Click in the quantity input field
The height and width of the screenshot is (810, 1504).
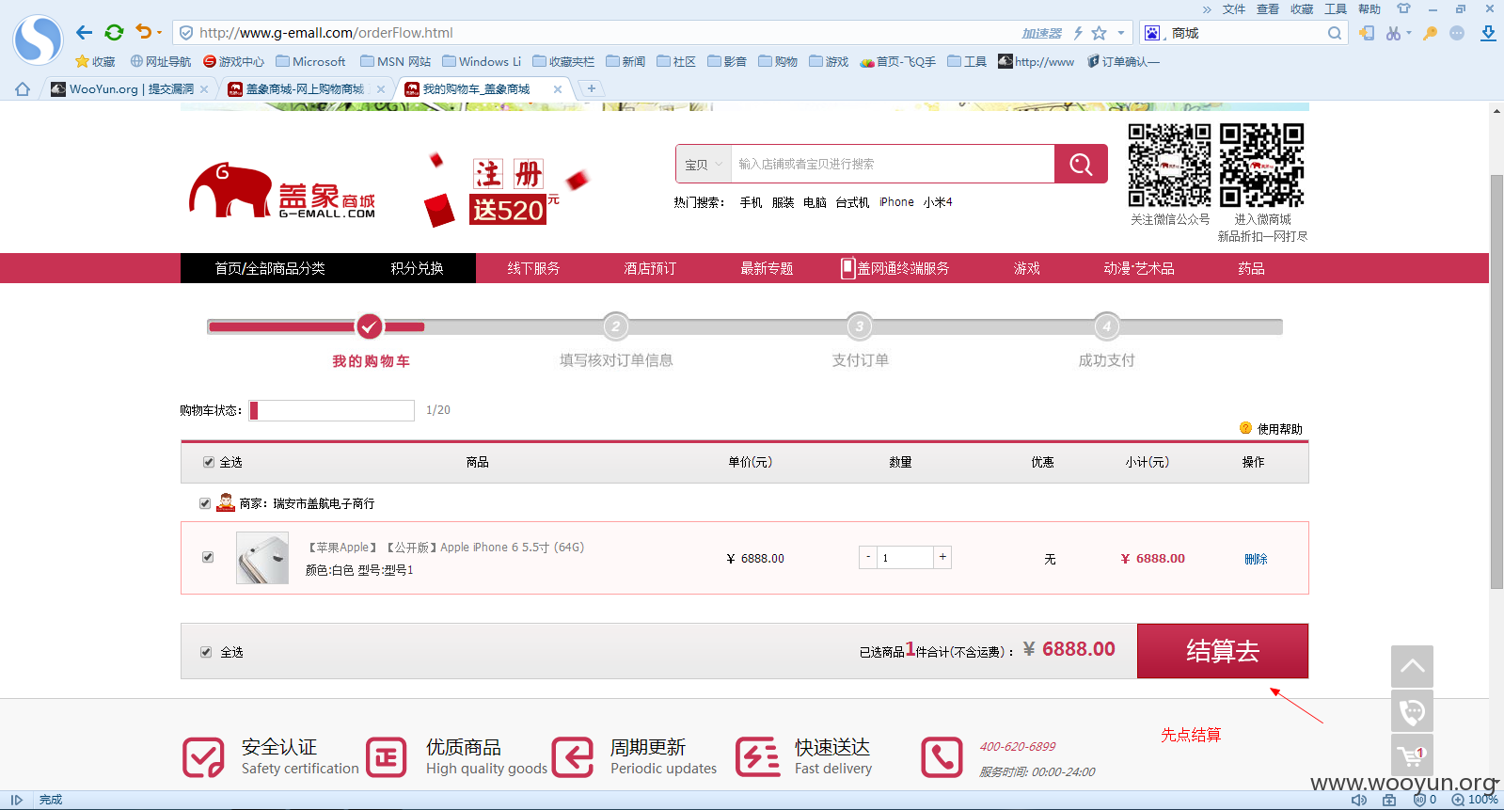coord(906,558)
